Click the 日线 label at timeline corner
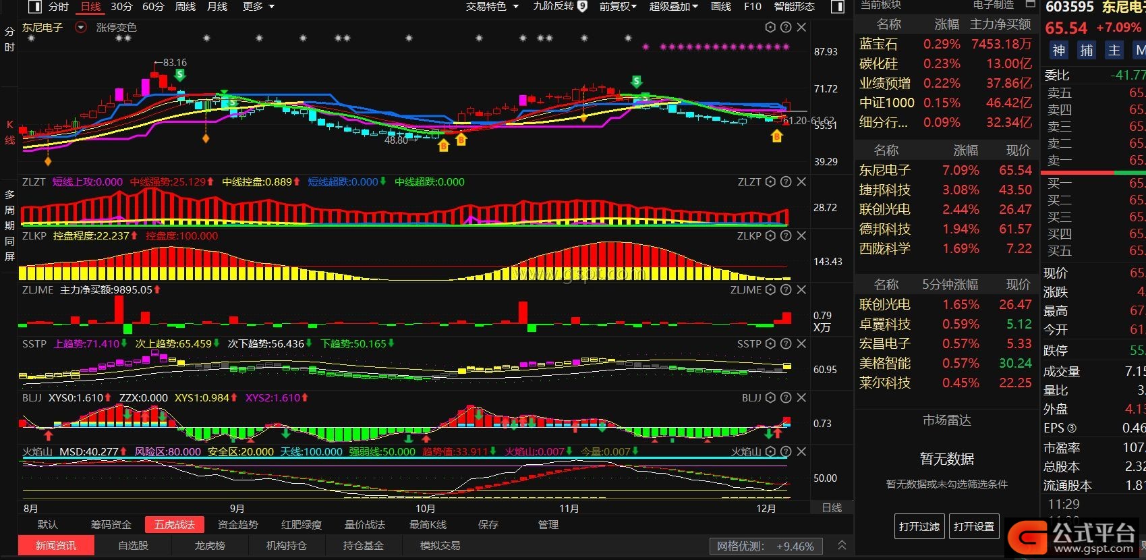The image size is (1146, 560). click(x=832, y=507)
